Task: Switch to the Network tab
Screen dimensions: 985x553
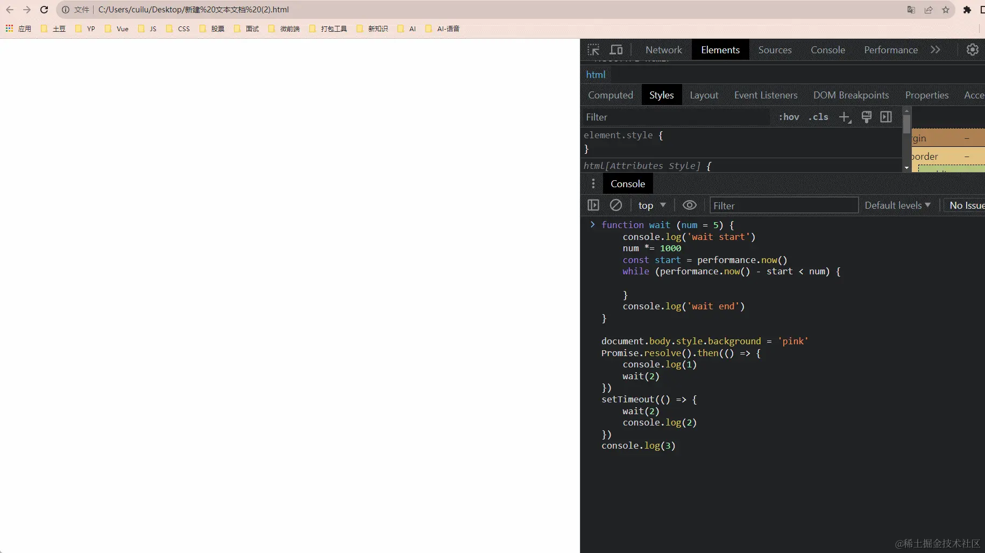Action: click(x=664, y=49)
